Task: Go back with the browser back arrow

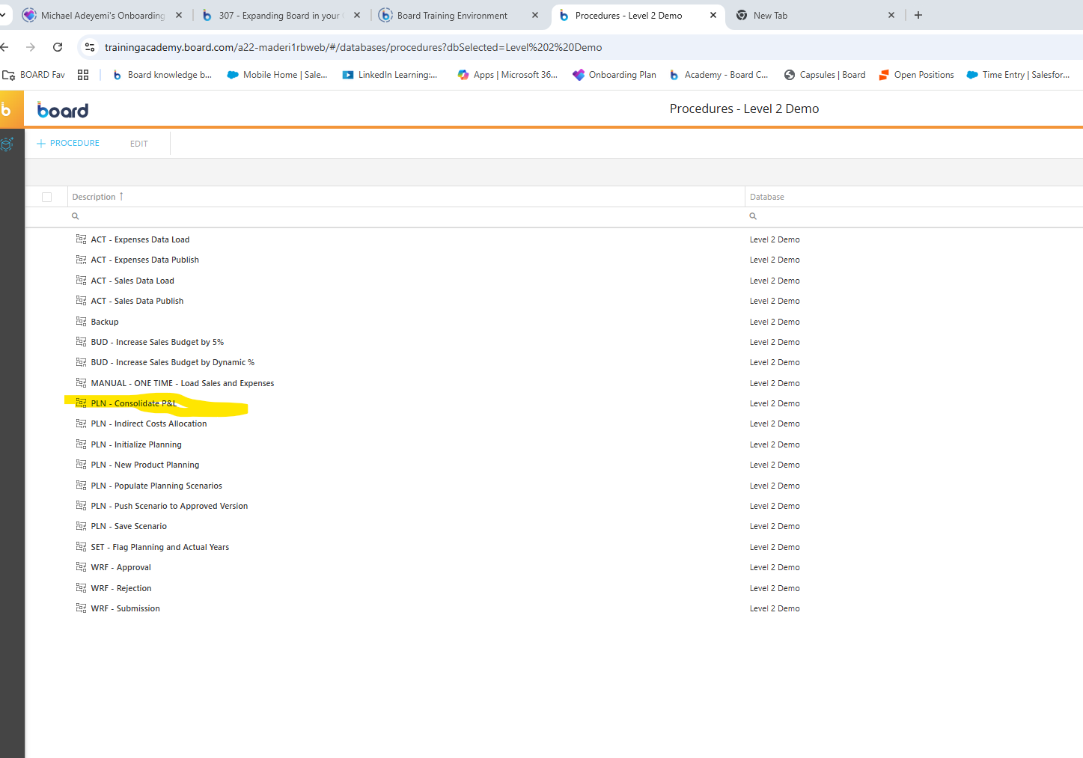Action: (x=4, y=47)
